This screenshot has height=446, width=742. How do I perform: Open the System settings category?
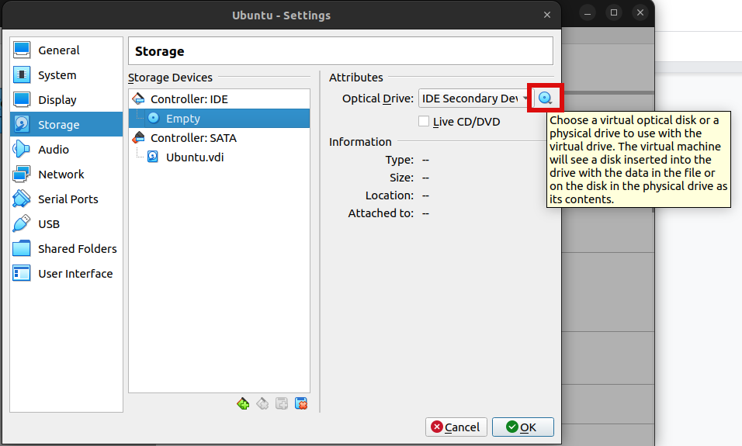[66, 75]
